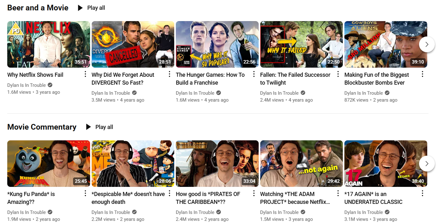Click verified badge under Divergent video
This screenshot has width=443, height=224.
click(135, 93)
